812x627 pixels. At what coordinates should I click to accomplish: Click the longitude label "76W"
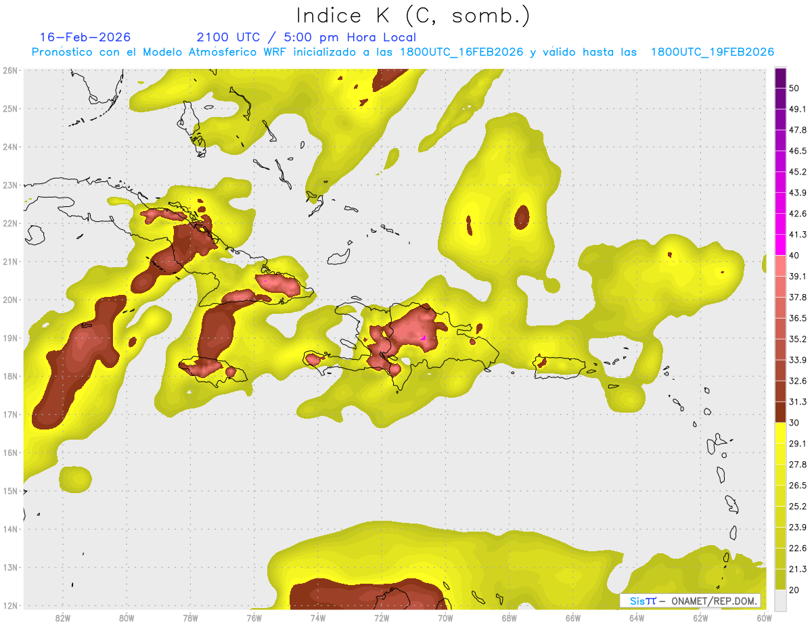coord(254,618)
